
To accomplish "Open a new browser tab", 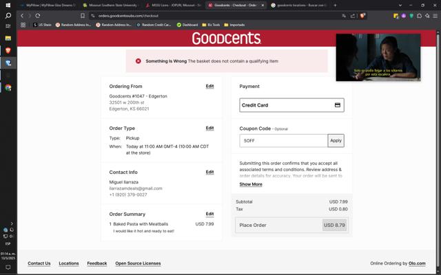I will (x=335, y=5).
